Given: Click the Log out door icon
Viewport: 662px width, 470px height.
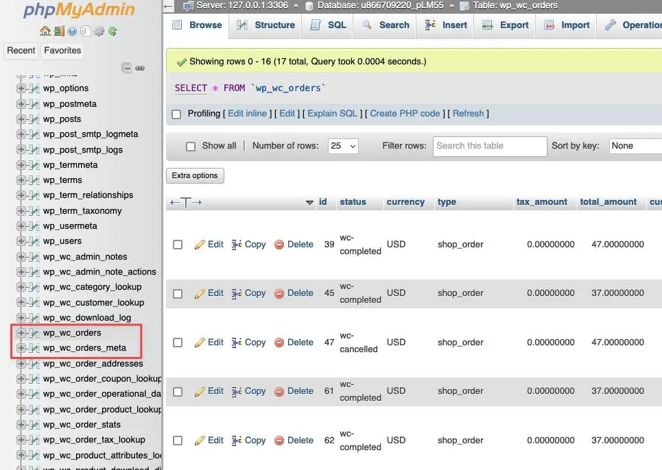Looking at the screenshot, I should [60, 31].
